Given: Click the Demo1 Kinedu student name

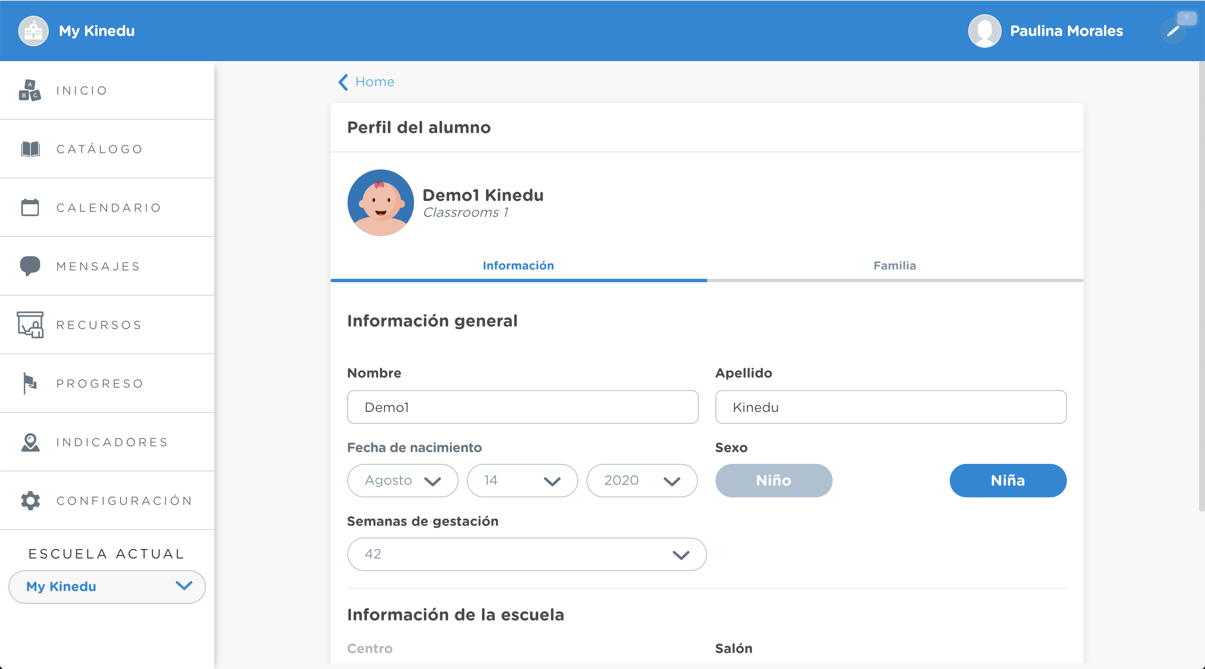Looking at the screenshot, I should coord(483,195).
